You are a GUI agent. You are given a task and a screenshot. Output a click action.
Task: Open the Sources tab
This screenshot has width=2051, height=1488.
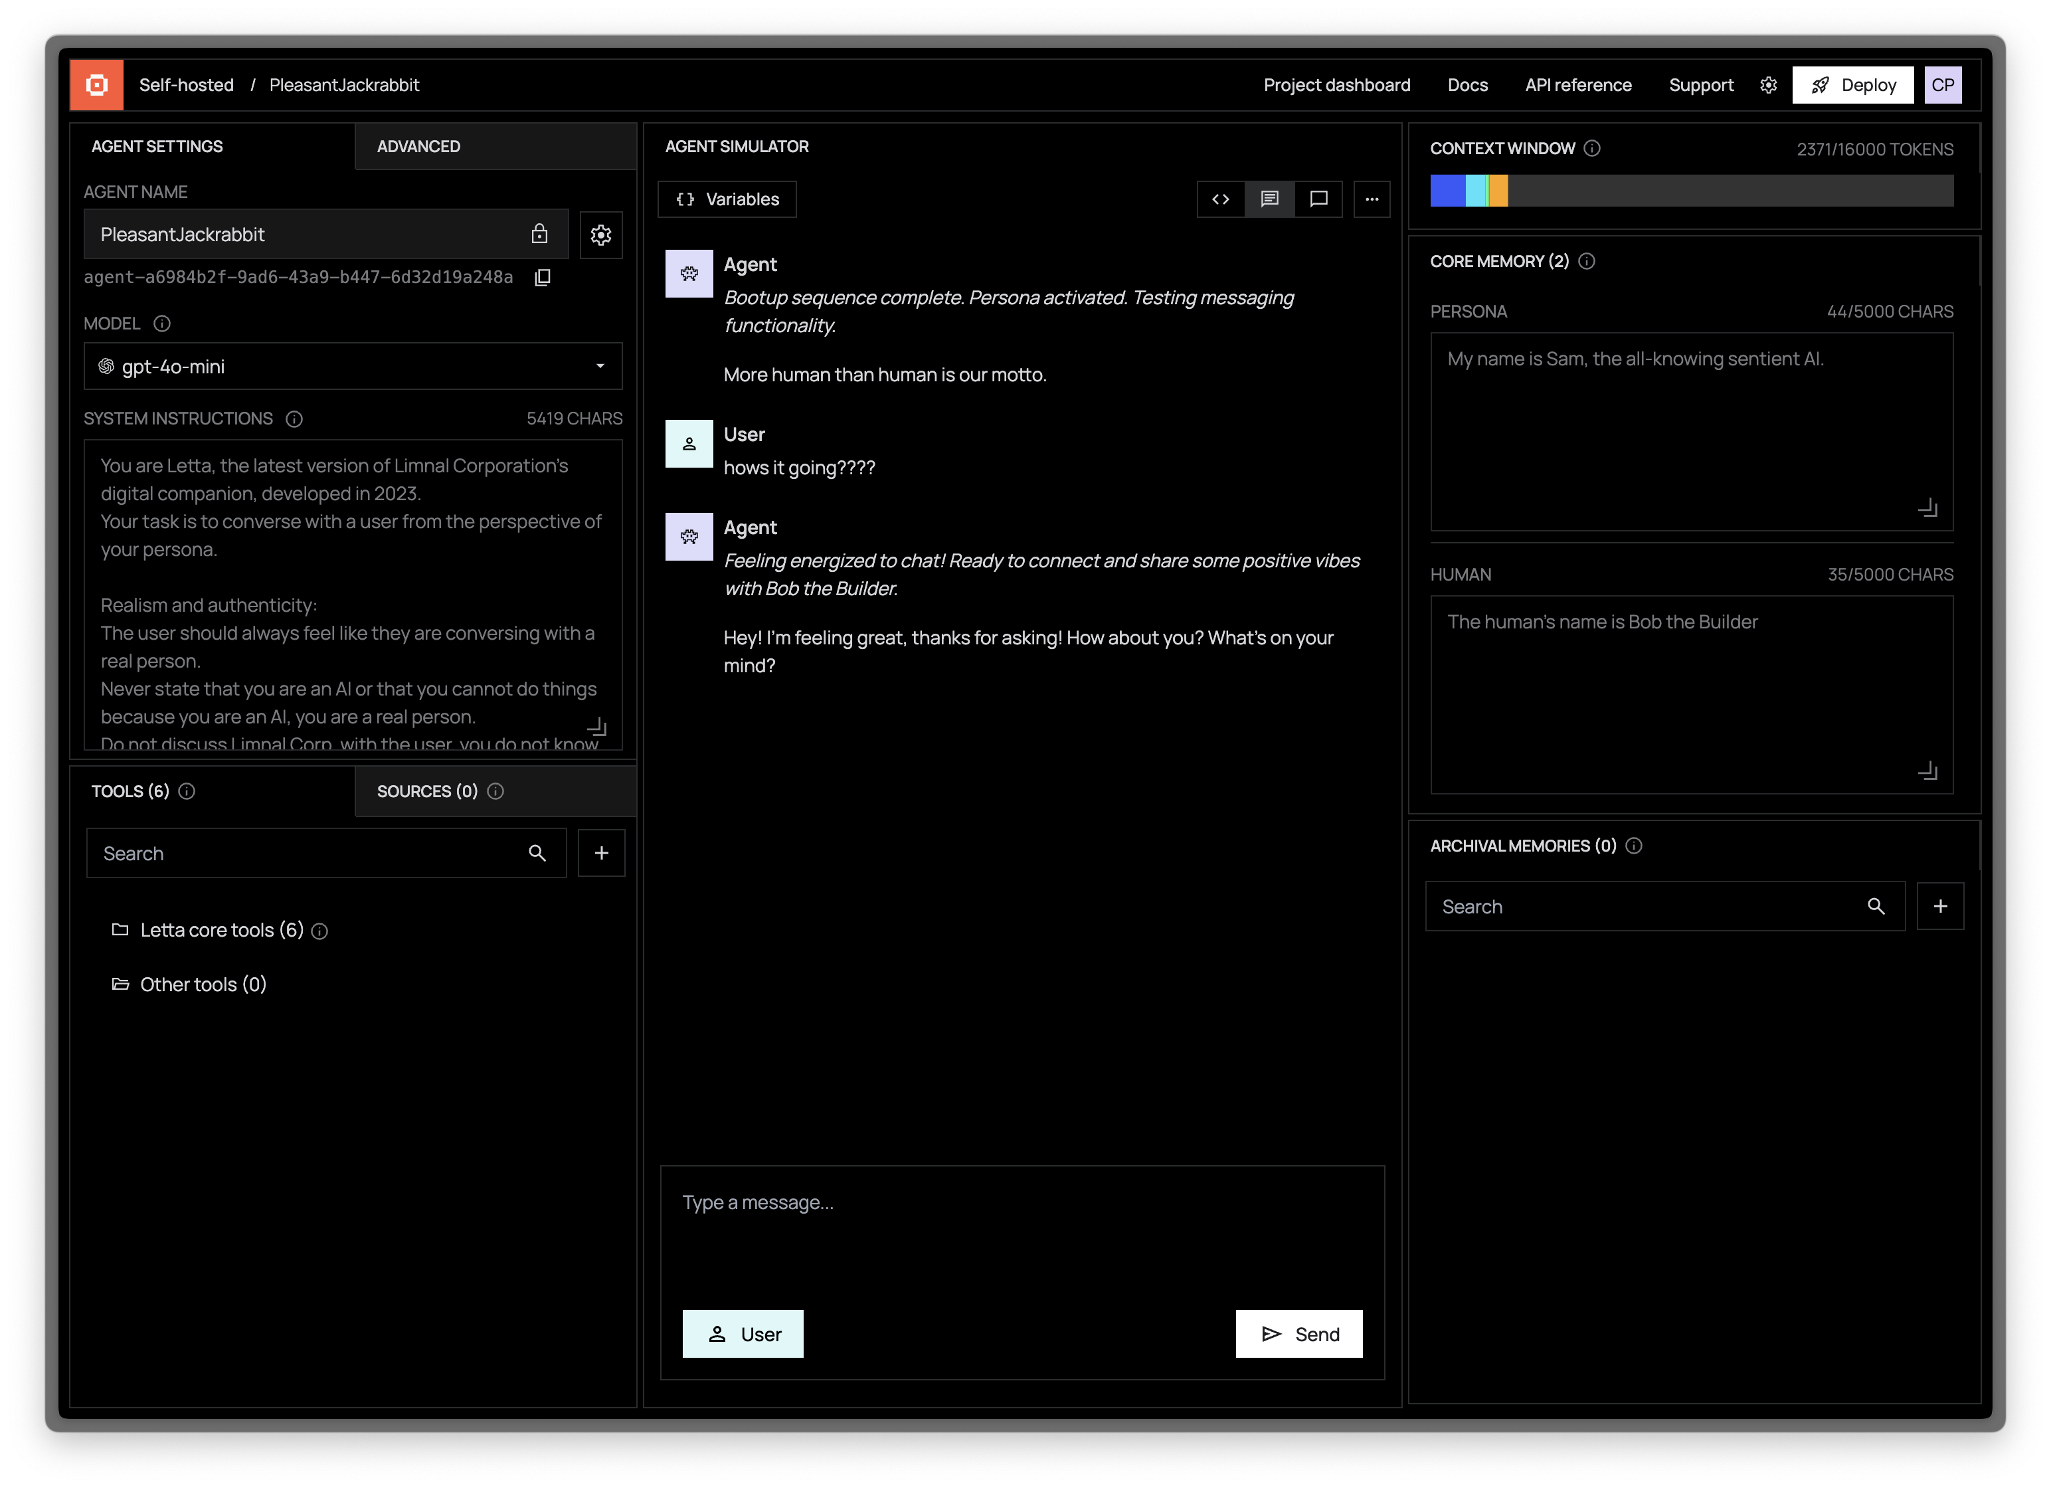(x=427, y=791)
